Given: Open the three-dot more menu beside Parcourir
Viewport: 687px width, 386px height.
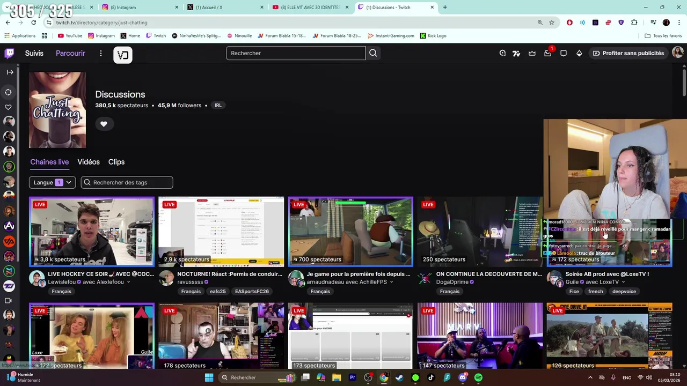Looking at the screenshot, I should pos(100,53).
